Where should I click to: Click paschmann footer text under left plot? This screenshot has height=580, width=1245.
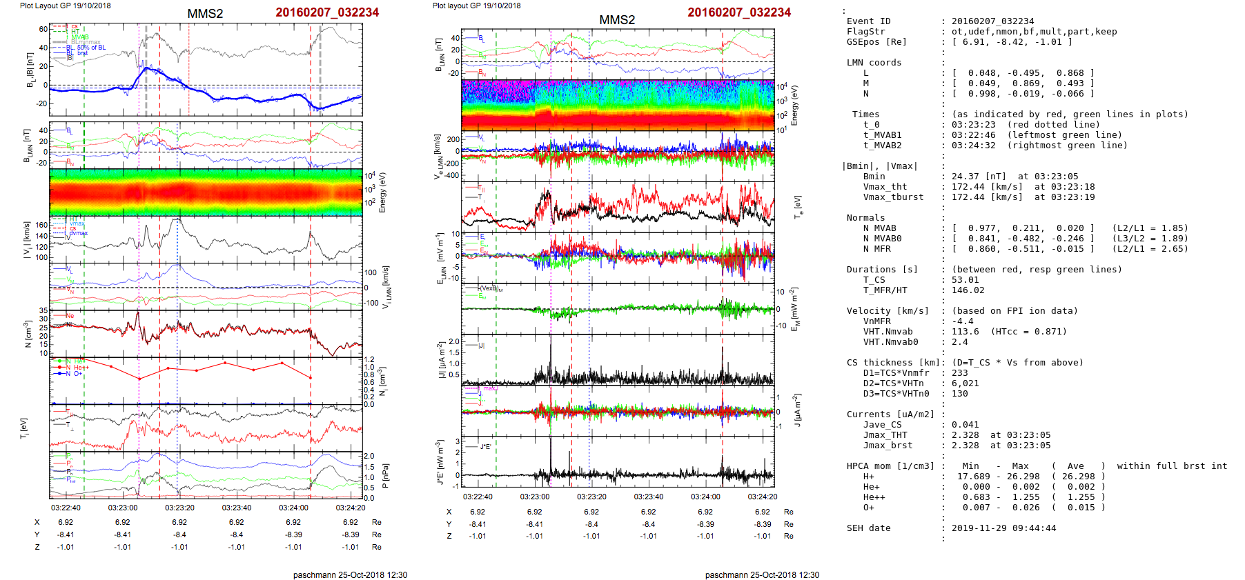point(350,574)
